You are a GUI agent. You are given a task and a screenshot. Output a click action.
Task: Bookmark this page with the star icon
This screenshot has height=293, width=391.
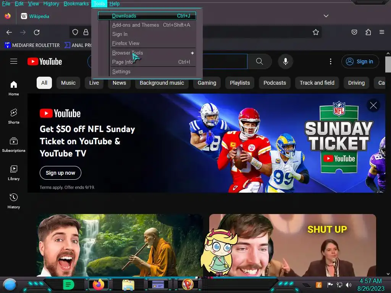(x=316, y=32)
